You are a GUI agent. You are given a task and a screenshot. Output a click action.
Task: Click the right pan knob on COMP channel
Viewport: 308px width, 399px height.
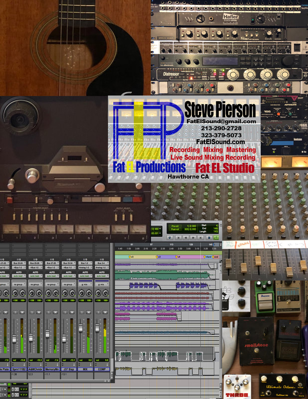point(105,293)
